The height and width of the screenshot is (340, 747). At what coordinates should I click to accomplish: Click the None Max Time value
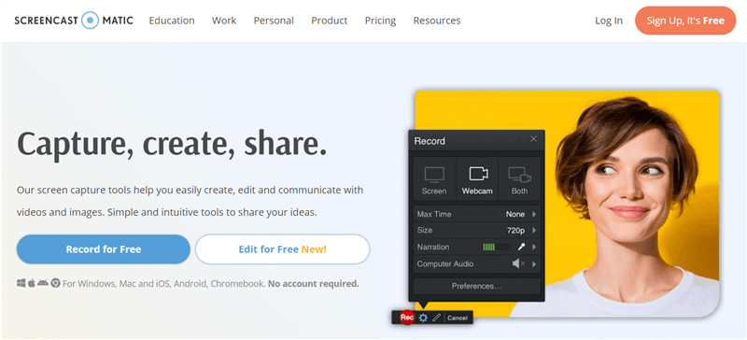tap(515, 215)
